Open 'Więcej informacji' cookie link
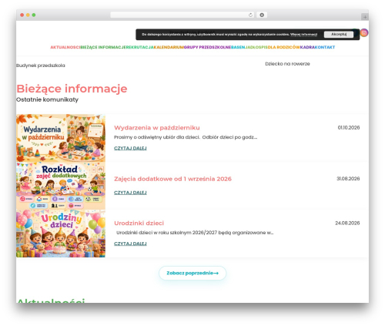 [303, 35]
